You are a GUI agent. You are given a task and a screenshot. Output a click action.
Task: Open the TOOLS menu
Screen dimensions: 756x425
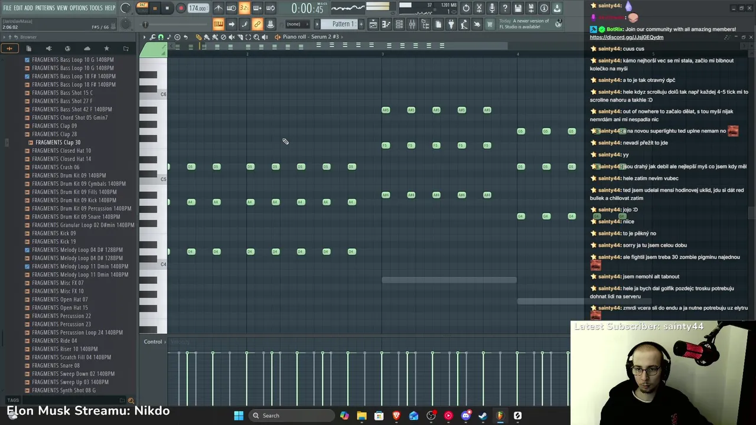pos(96,8)
